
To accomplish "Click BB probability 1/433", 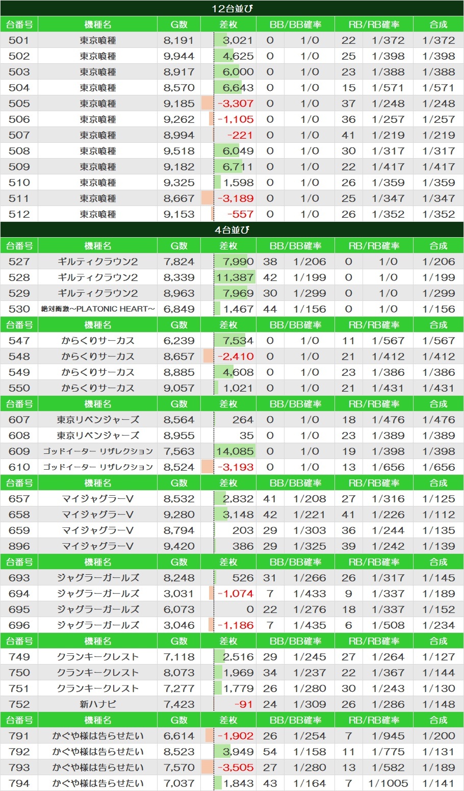I will [310, 594].
